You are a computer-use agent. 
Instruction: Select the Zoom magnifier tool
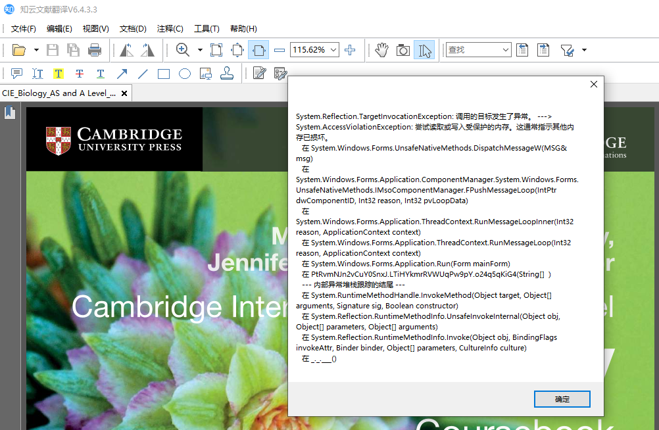(x=183, y=50)
